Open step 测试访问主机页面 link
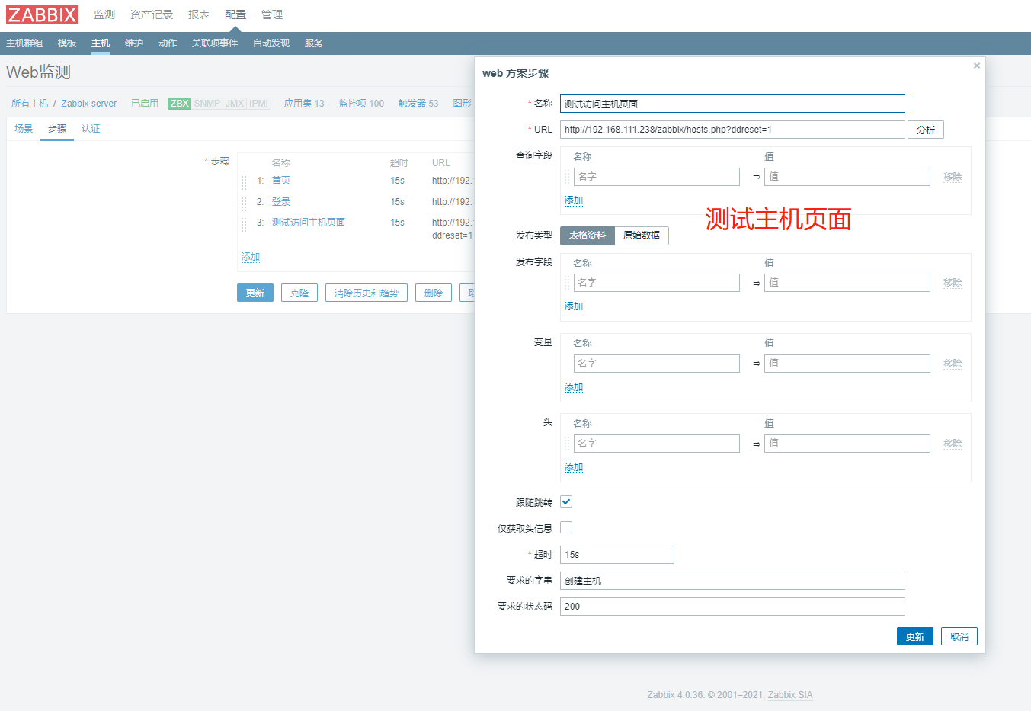The width and height of the screenshot is (1031, 711). click(309, 223)
